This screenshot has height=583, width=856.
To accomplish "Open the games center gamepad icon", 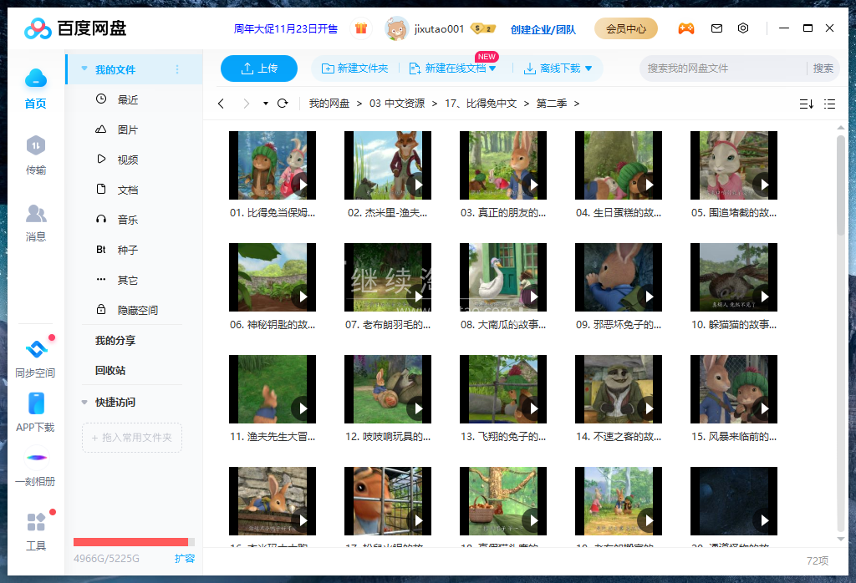I will pyautogui.click(x=686, y=28).
